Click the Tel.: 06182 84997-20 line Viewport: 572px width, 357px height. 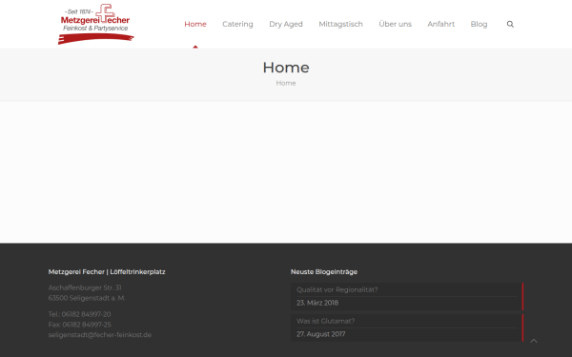(x=79, y=314)
